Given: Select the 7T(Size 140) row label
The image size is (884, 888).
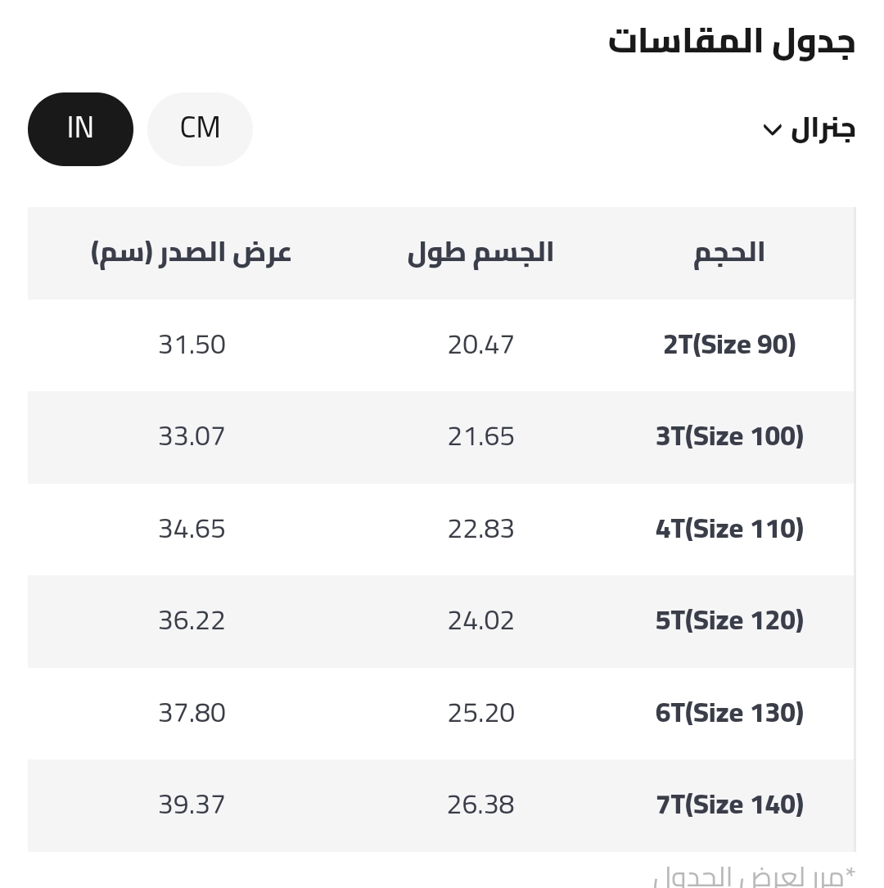Looking at the screenshot, I should [x=729, y=805].
